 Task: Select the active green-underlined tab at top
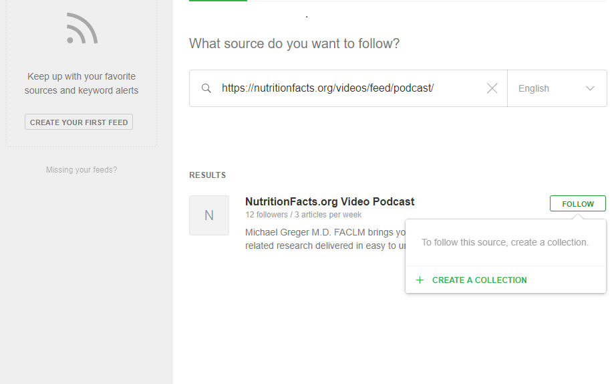(218, 1)
